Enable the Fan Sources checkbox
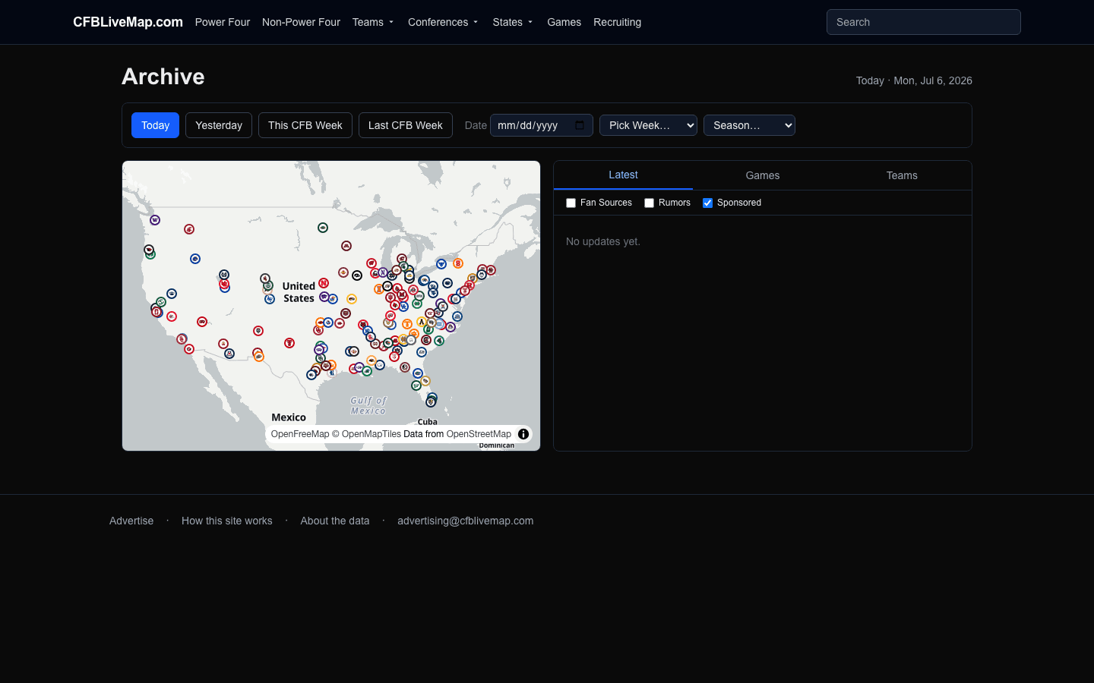Viewport: 1094px width, 683px height. pos(571,203)
